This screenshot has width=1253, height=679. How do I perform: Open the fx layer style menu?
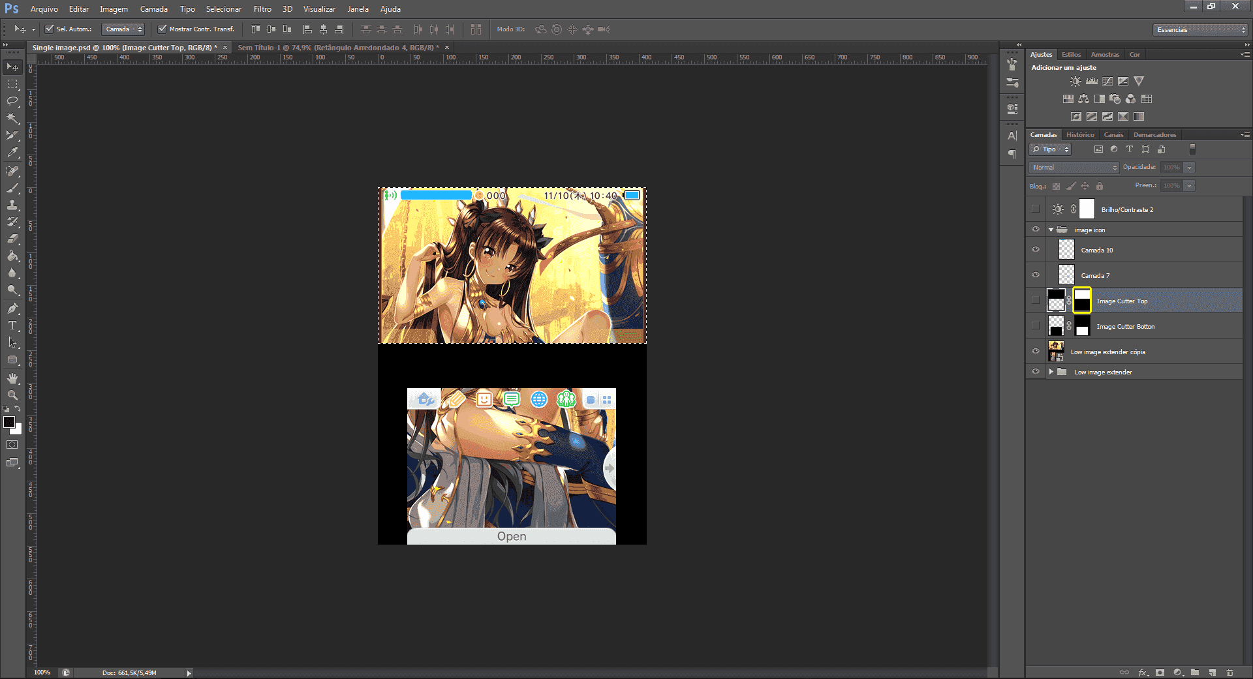pyautogui.click(x=1143, y=672)
